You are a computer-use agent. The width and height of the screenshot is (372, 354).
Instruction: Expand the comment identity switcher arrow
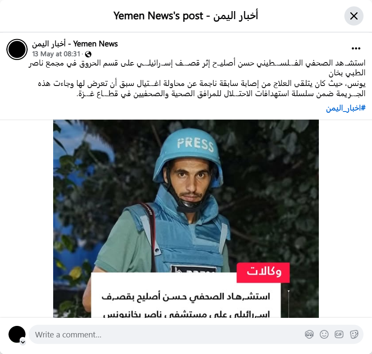[x=23, y=342]
